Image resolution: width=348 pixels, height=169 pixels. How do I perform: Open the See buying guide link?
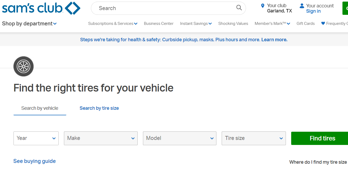(35, 161)
